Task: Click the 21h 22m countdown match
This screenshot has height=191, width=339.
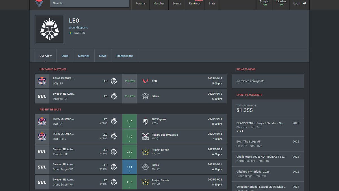Action: coord(131,96)
